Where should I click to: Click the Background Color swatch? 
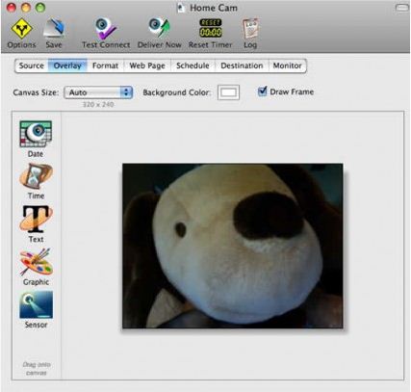228,92
